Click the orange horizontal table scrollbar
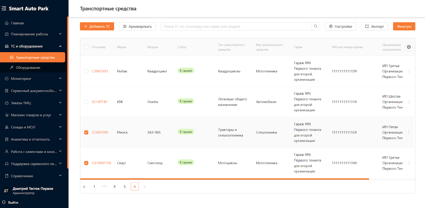Image resolution: width=425 pixels, height=208 pixels. 224,179
